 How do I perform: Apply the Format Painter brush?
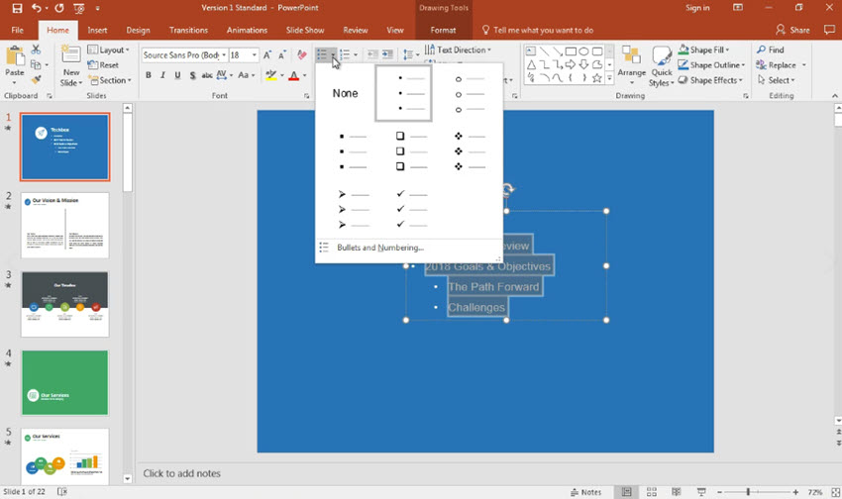point(36,79)
